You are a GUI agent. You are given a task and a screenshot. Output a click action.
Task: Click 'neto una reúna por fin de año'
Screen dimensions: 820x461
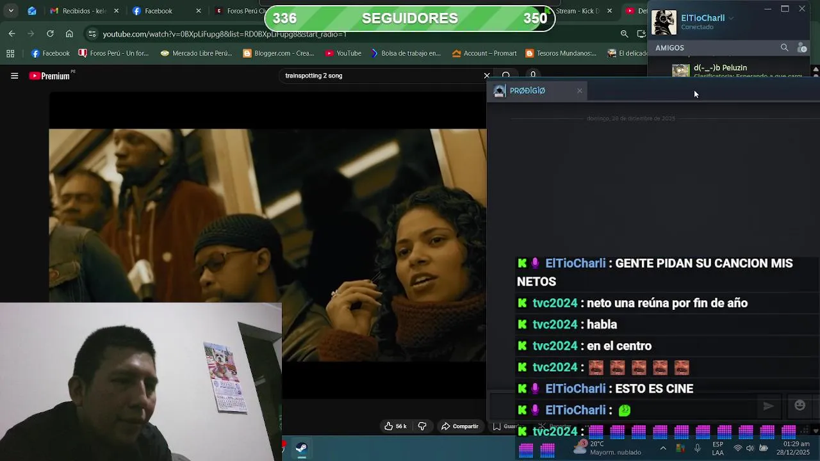pyautogui.click(x=667, y=303)
